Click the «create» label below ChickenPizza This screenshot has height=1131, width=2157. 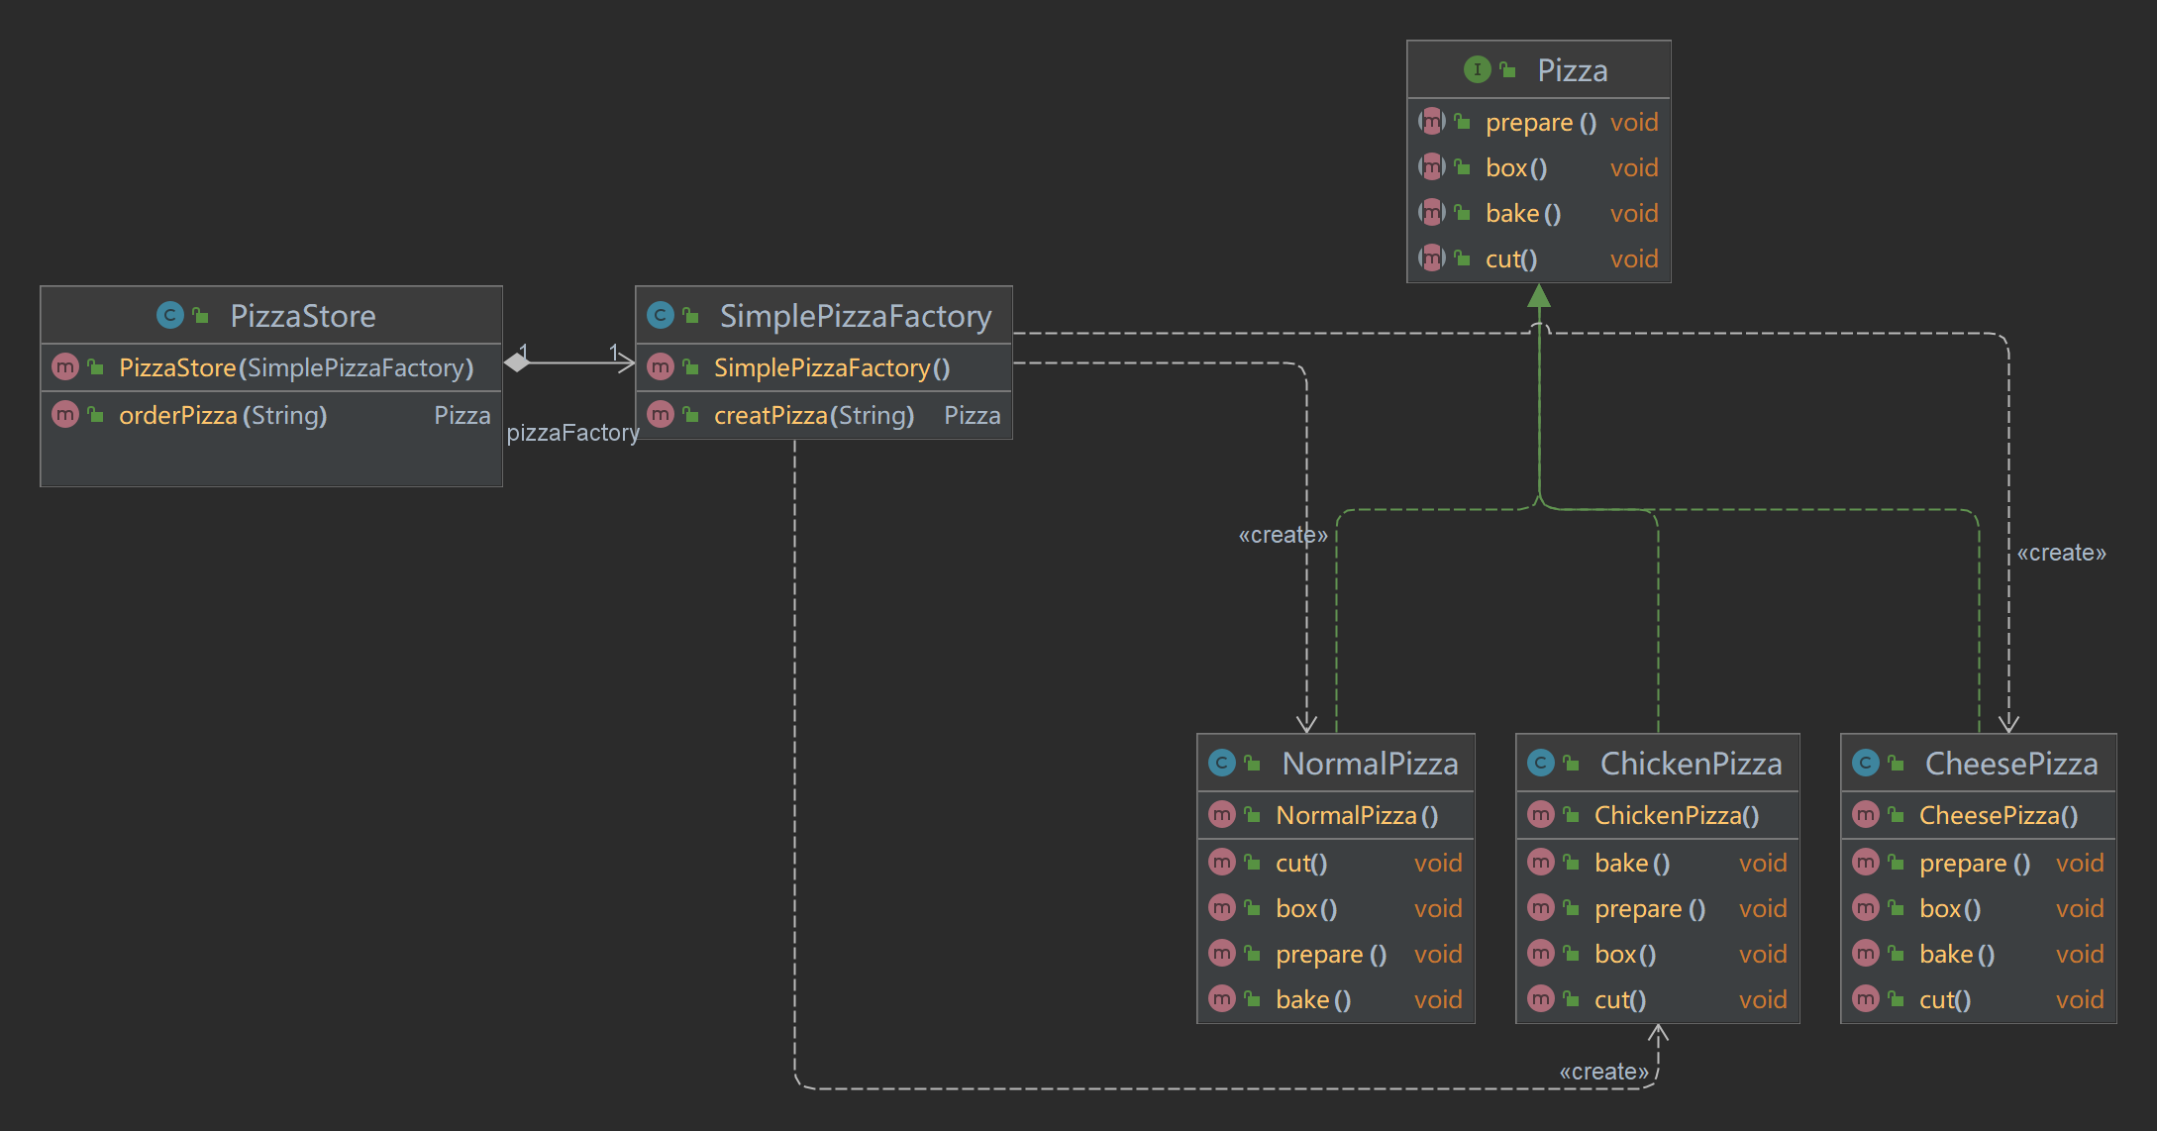point(1603,1072)
